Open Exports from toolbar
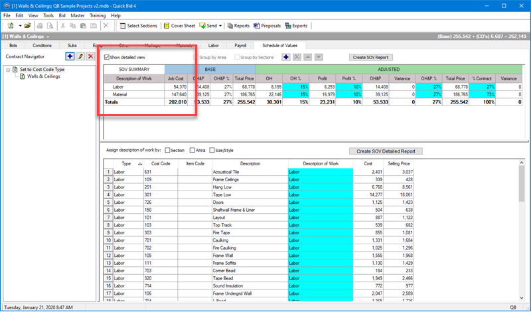Viewport: 531px width, 312px height. point(296,26)
